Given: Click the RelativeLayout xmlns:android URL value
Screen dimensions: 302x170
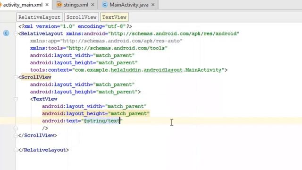Looking at the screenshot, I should [x=174, y=34].
